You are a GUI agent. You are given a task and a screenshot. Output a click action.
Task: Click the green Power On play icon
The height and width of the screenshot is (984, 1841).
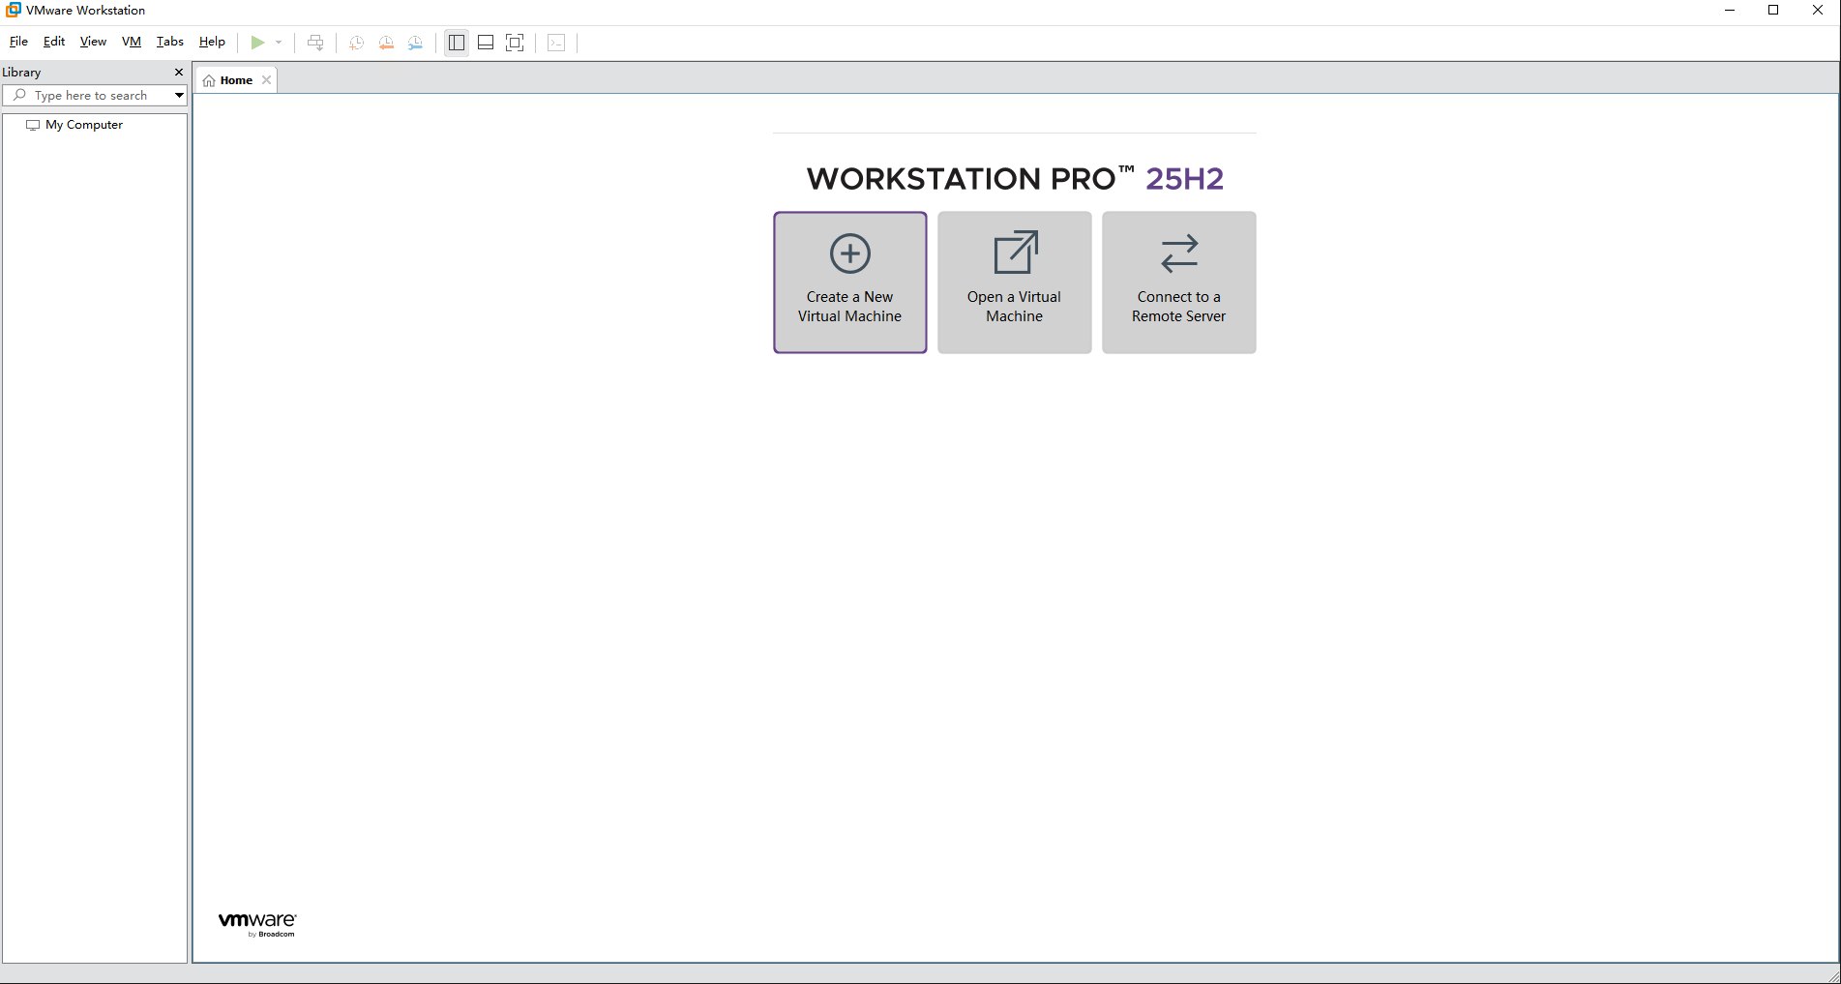[257, 43]
